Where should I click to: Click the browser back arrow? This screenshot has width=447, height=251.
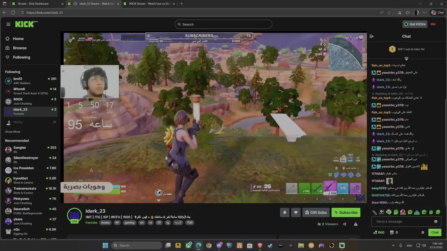pos(5,13)
